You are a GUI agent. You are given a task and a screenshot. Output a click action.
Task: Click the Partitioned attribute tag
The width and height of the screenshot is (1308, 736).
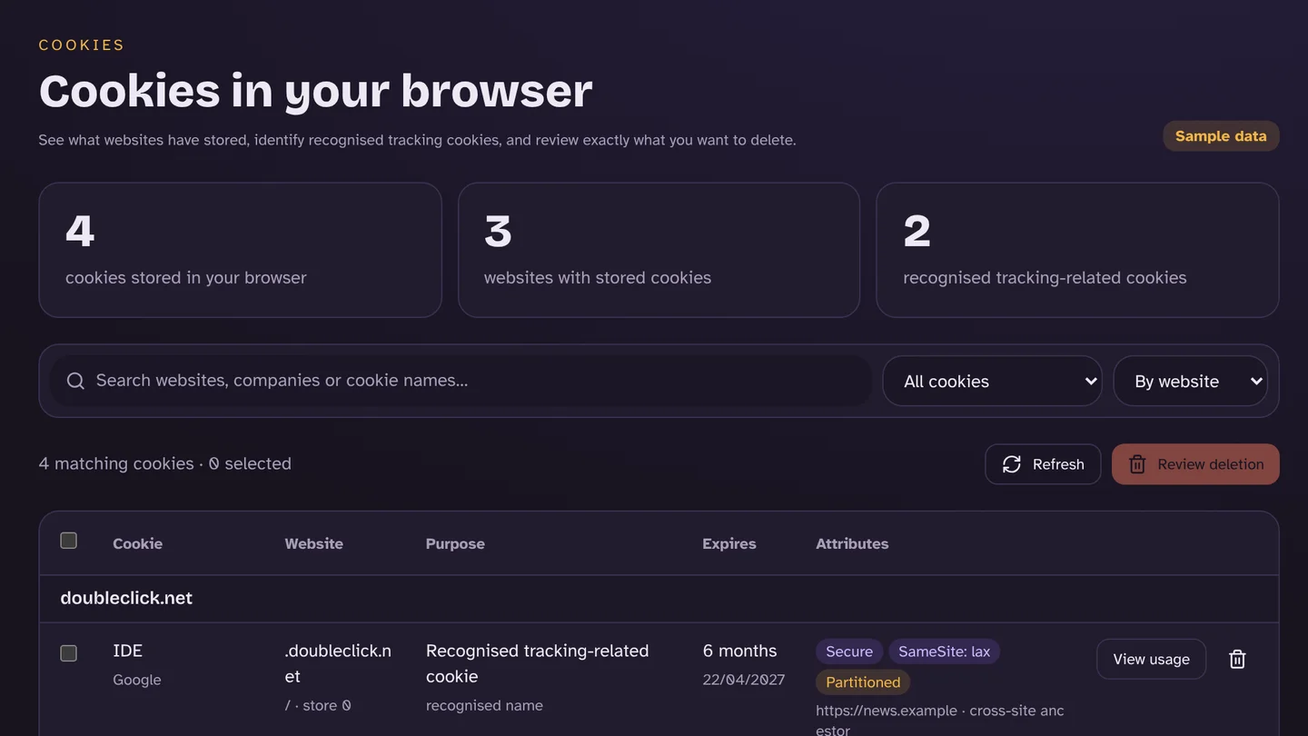863,682
